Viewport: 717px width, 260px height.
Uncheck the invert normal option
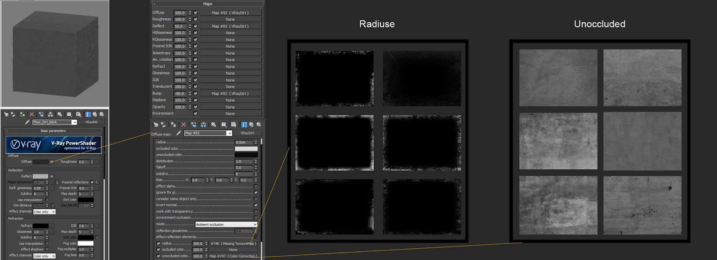tap(256, 205)
